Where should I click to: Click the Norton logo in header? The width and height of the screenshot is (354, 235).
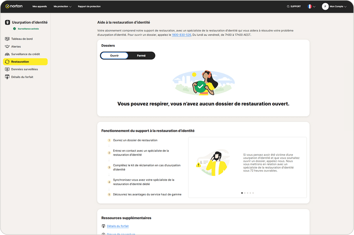coord(14,6)
